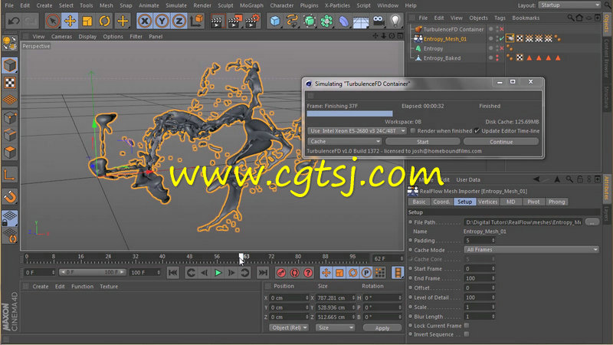The height and width of the screenshot is (345, 613).
Task: Go to start of timeline
Action: point(173,273)
